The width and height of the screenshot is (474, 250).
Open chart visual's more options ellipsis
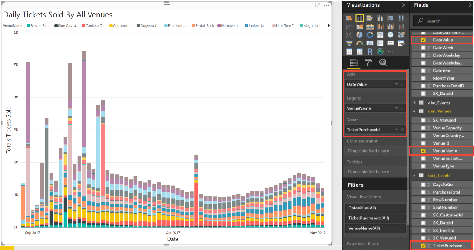click(x=326, y=5)
